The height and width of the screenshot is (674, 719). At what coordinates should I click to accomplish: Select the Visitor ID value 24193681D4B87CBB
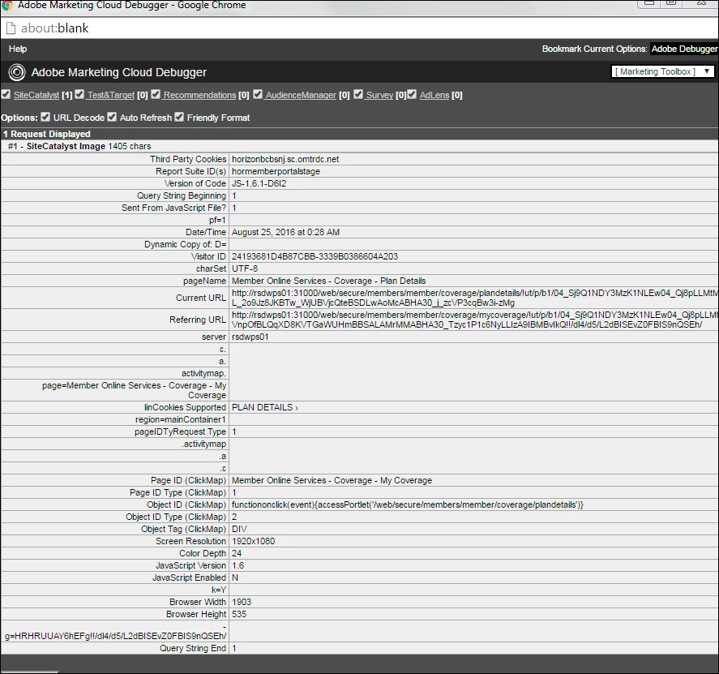point(315,256)
